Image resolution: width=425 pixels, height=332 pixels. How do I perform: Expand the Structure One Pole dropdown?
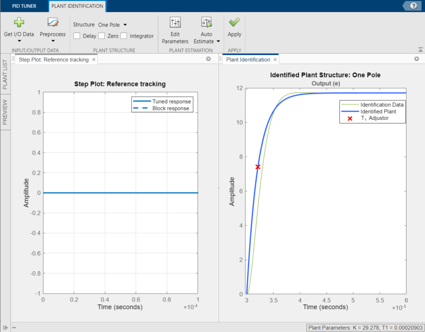pyautogui.click(x=112, y=25)
